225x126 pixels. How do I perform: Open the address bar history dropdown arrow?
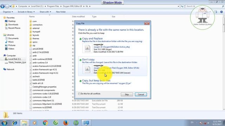[178, 6]
